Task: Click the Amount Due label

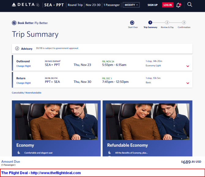Action: tap(11, 161)
